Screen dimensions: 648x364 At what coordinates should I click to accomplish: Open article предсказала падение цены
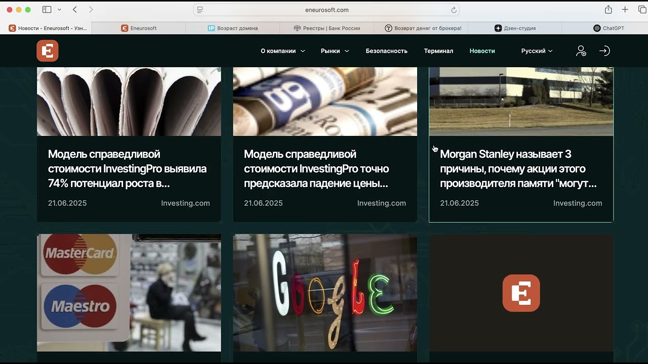coord(316,169)
